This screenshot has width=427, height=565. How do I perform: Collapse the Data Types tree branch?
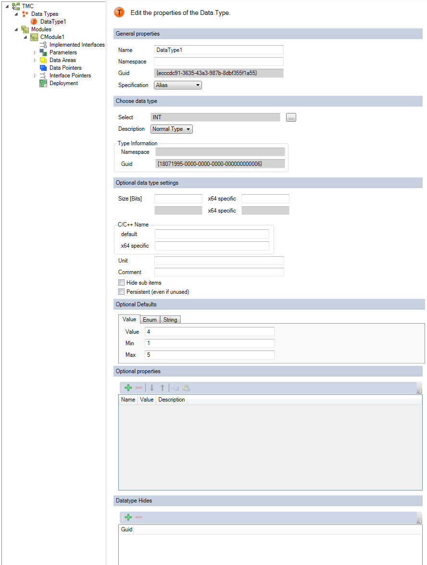(16, 14)
